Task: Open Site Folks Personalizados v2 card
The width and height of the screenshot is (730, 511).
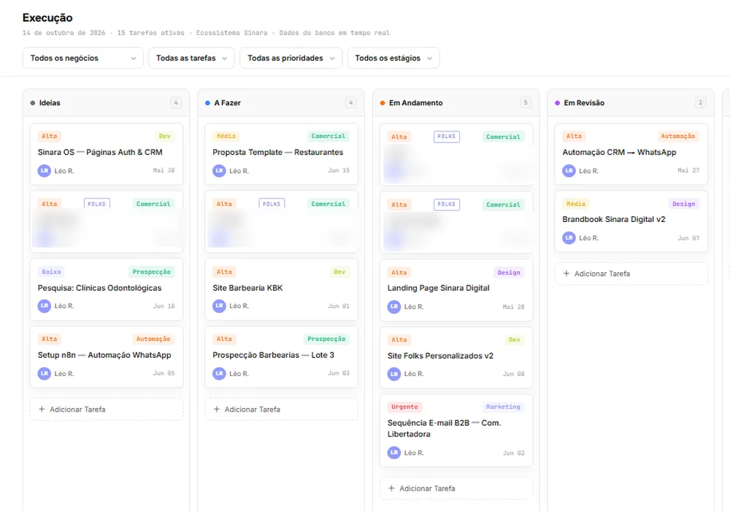Action: point(456,358)
